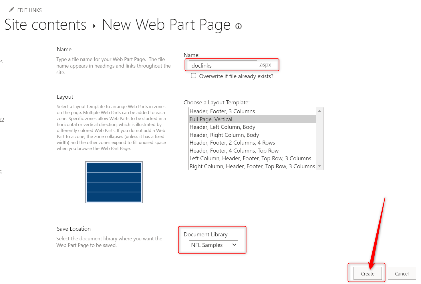Click the Site contents breadcrumb title

(45, 25)
